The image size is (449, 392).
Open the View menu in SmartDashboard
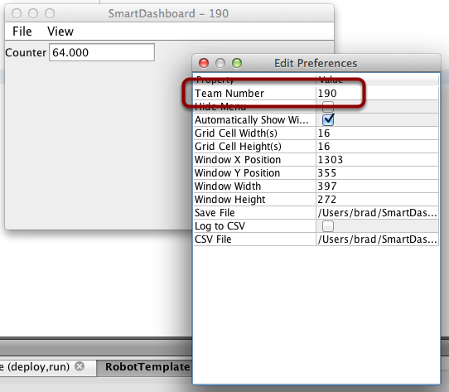click(60, 31)
